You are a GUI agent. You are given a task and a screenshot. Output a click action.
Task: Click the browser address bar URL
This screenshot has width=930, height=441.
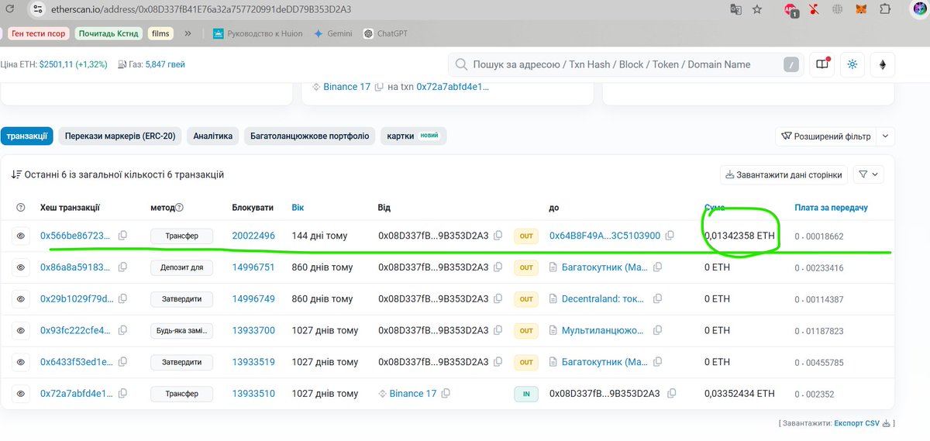[x=201, y=9]
